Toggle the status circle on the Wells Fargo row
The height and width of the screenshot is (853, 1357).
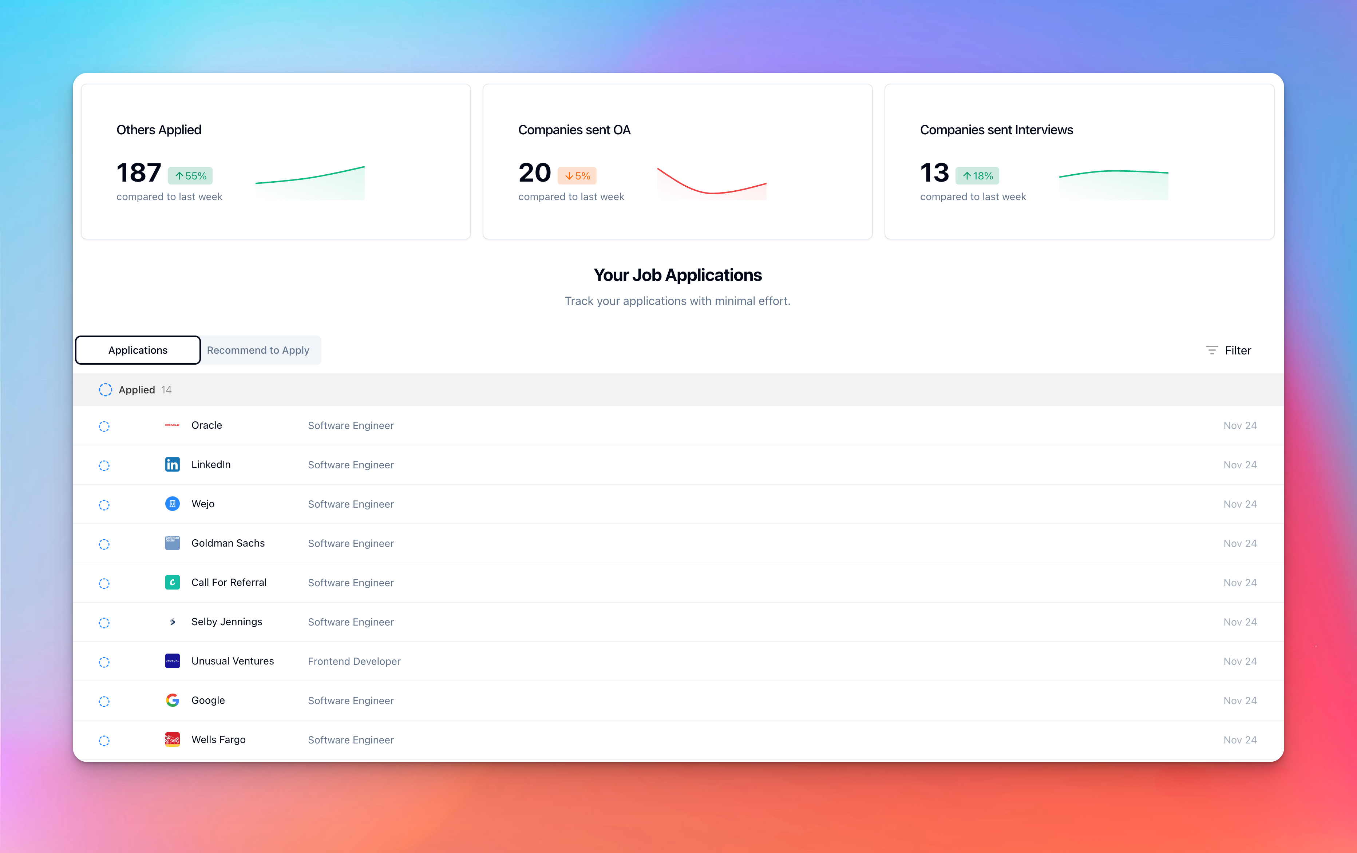[x=104, y=741]
